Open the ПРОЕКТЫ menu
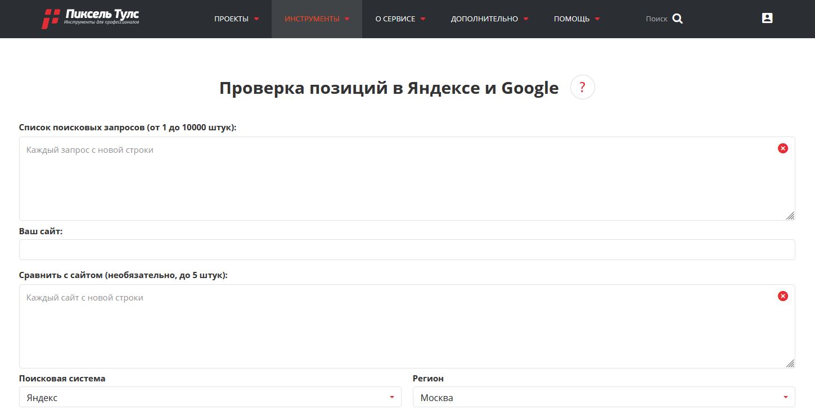 click(236, 19)
